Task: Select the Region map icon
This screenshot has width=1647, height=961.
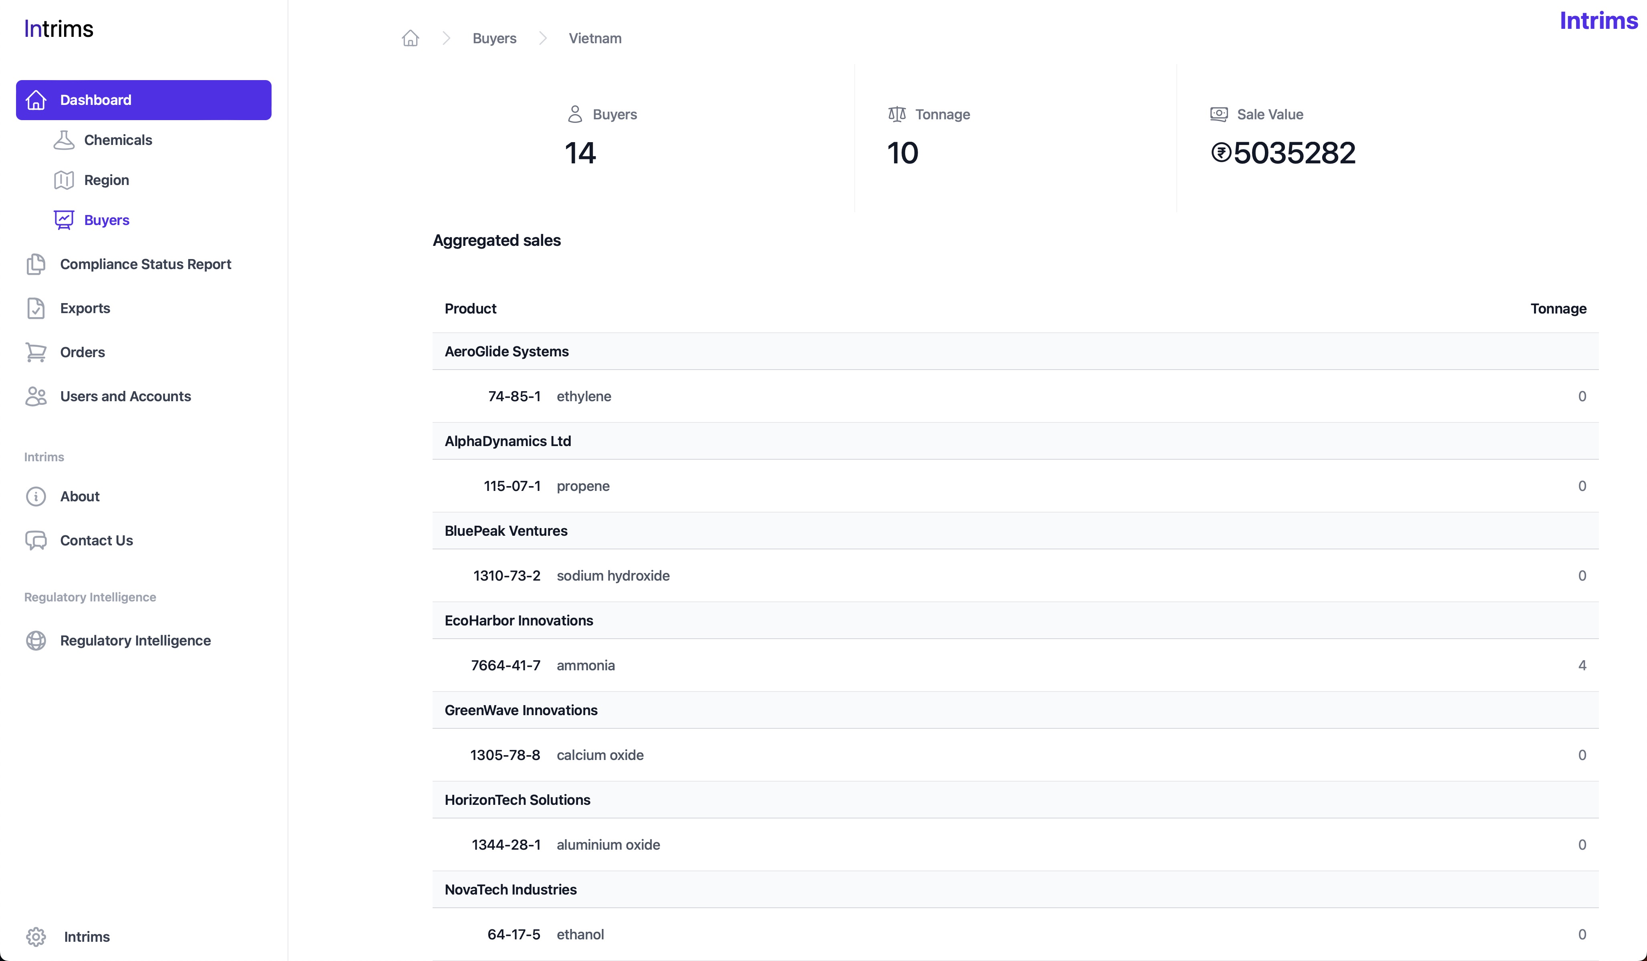Action: coord(63,180)
